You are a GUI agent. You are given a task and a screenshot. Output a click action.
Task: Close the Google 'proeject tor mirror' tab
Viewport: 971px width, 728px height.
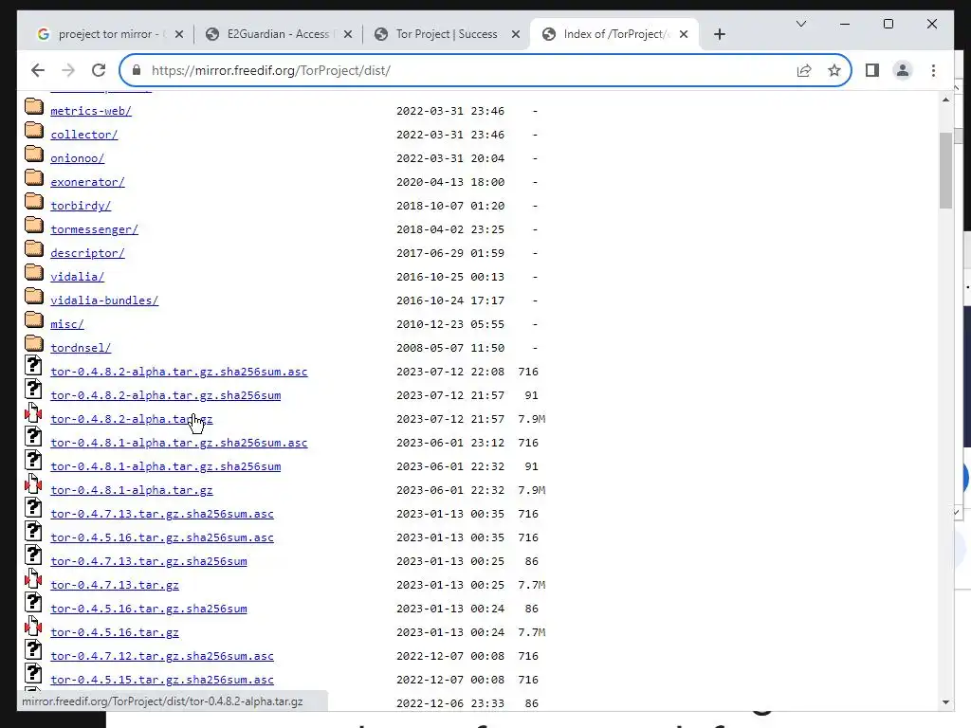[x=179, y=35]
